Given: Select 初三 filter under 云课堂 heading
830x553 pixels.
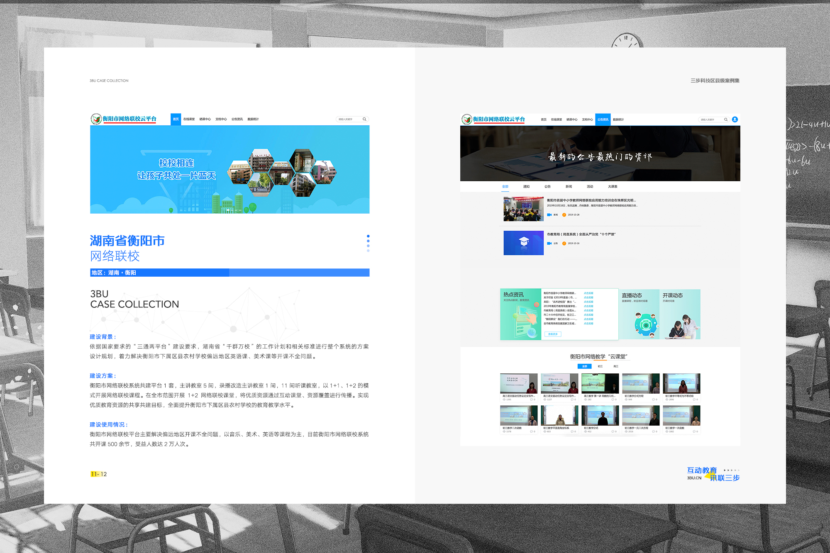Looking at the screenshot, I should pos(600,366).
